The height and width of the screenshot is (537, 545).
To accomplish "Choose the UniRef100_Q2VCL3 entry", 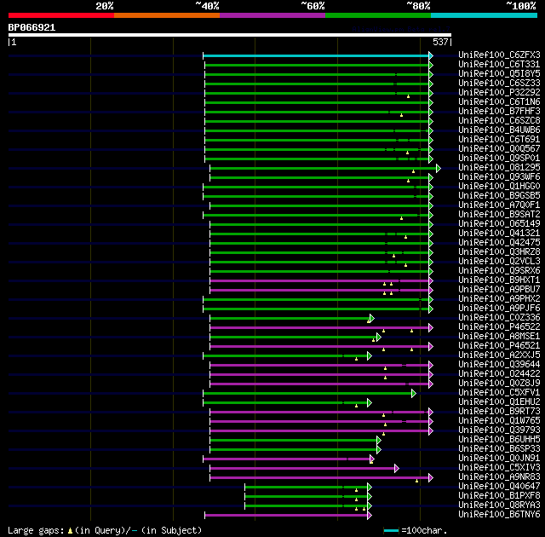I will (x=499, y=262).
